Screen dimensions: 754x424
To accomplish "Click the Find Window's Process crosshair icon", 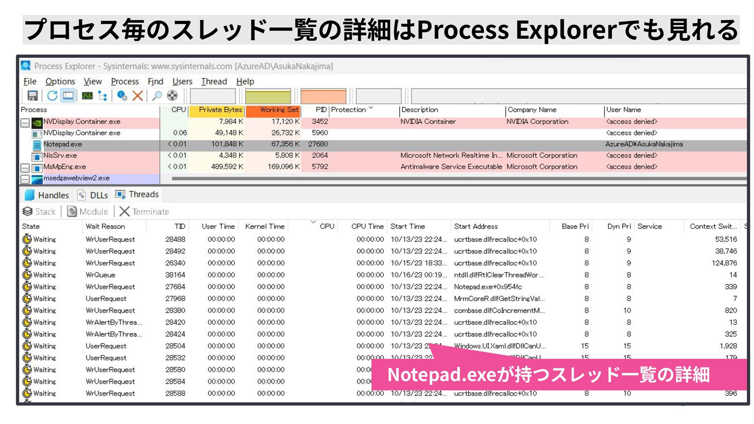I will [x=172, y=96].
